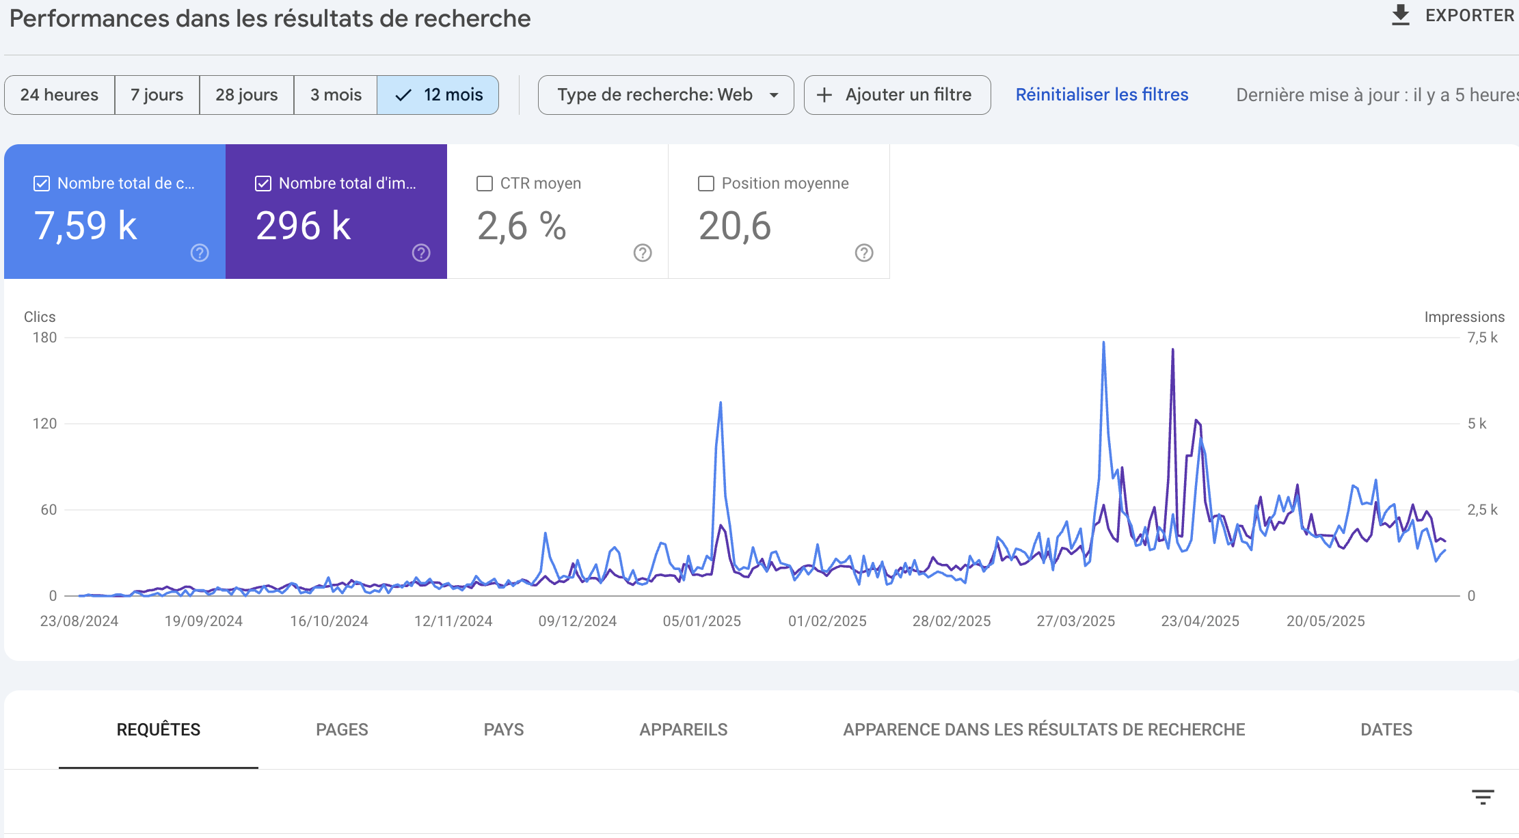Click the EXPORTER button label
This screenshot has height=838, width=1519.
pos(1470,16)
